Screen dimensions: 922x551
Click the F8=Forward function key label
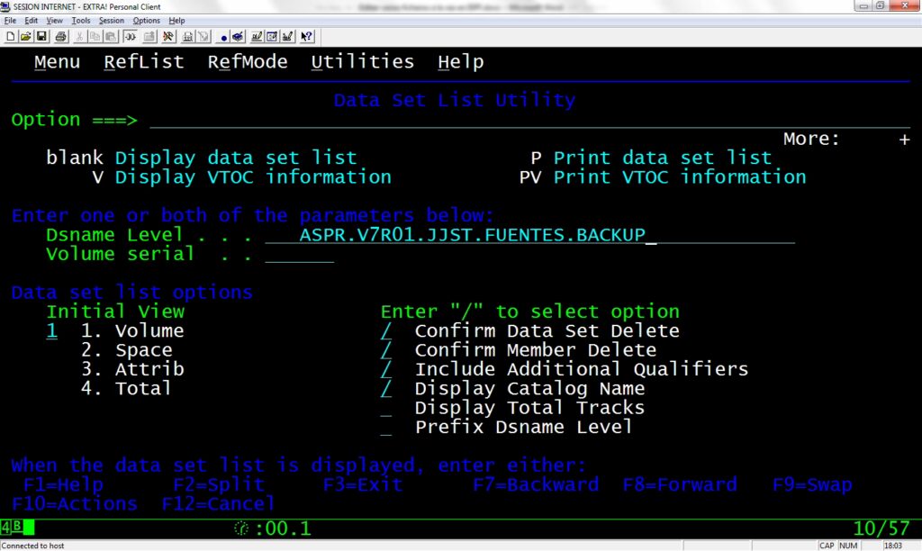(679, 484)
